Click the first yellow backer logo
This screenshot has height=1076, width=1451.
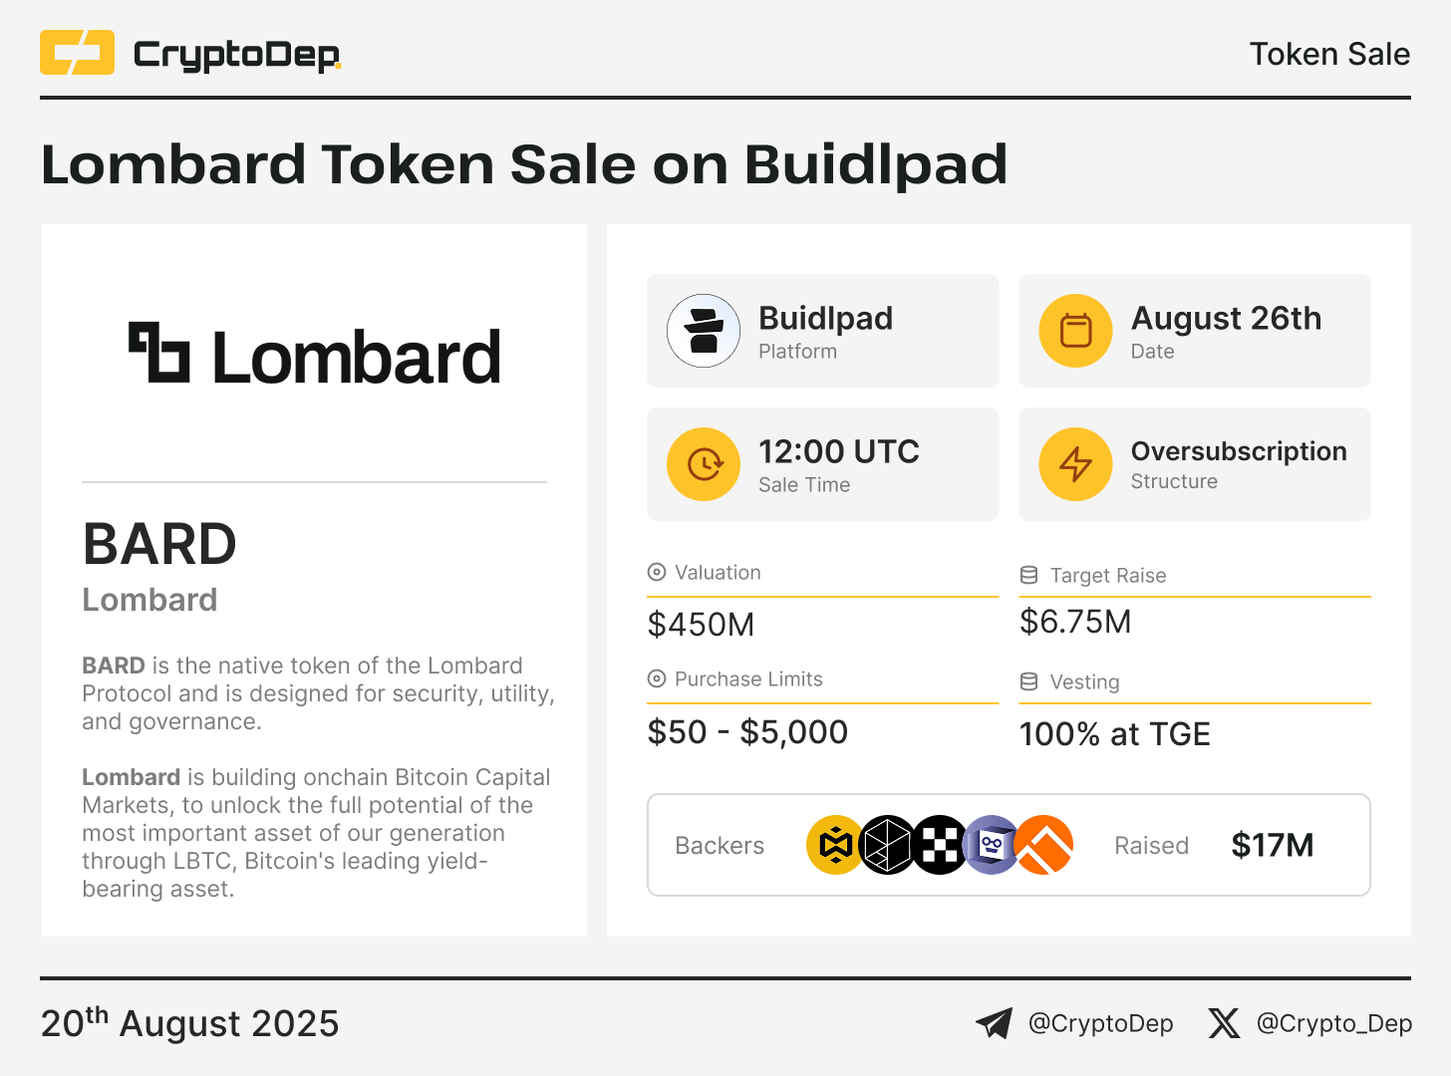coord(835,845)
